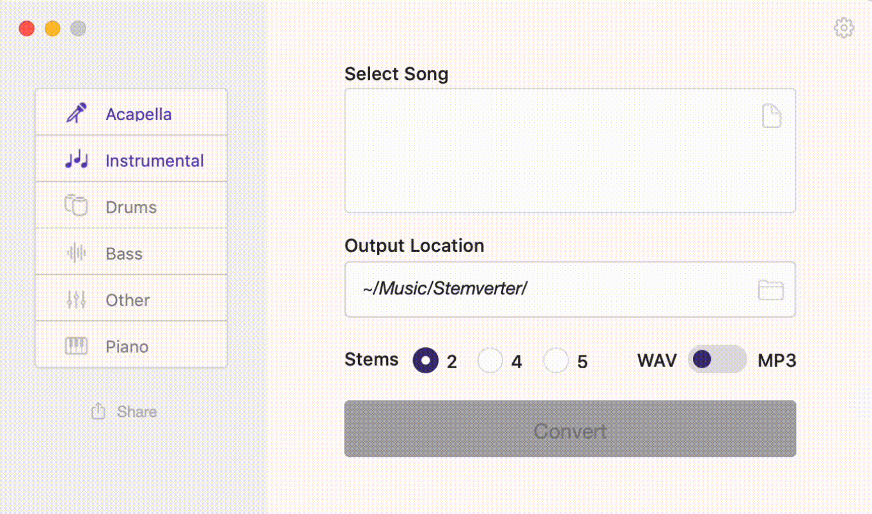Viewport: 872px width, 514px height.
Task: Select the Drums label in the list
Action: point(131,207)
